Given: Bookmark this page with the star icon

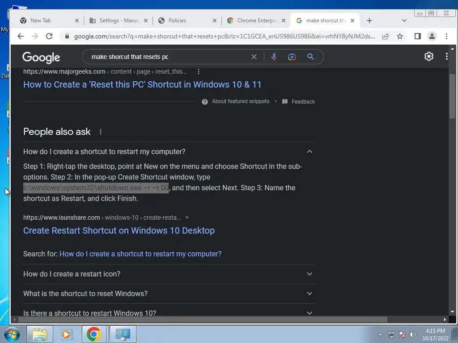Looking at the screenshot, I should (400, 36).
